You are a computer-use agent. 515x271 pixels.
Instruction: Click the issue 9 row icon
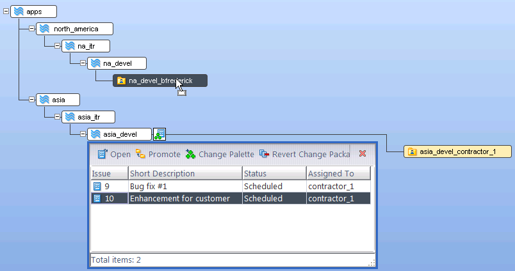pyautogui.click(x=97, y=186)
